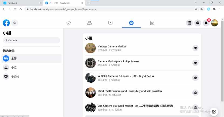Click the globe extension icon in toolbar

pyautogui.click(x=209, y=9)
